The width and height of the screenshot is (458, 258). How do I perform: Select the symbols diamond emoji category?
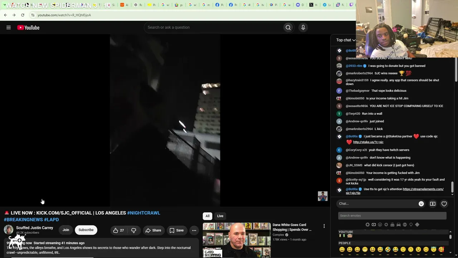point(417,225)
